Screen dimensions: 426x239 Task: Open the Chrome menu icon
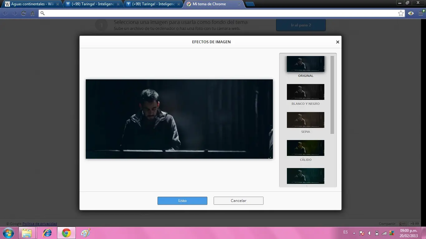421,13
